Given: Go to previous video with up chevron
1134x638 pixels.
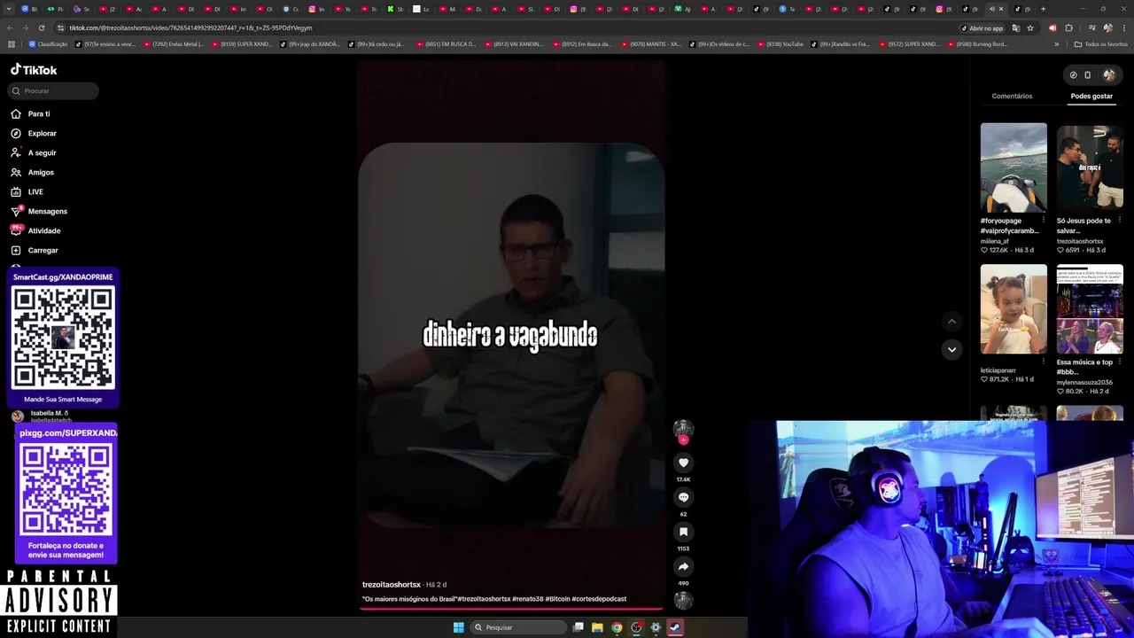Looking at the screenshot, I should coord(951,322).
